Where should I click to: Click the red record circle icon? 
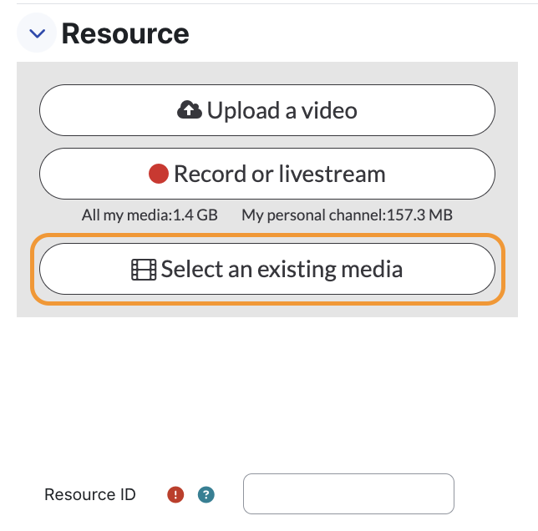click(x=159, y=174)
